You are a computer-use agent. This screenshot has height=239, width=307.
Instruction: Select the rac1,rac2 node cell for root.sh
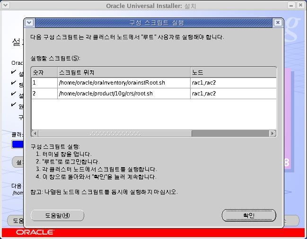[x=233, y=94]
